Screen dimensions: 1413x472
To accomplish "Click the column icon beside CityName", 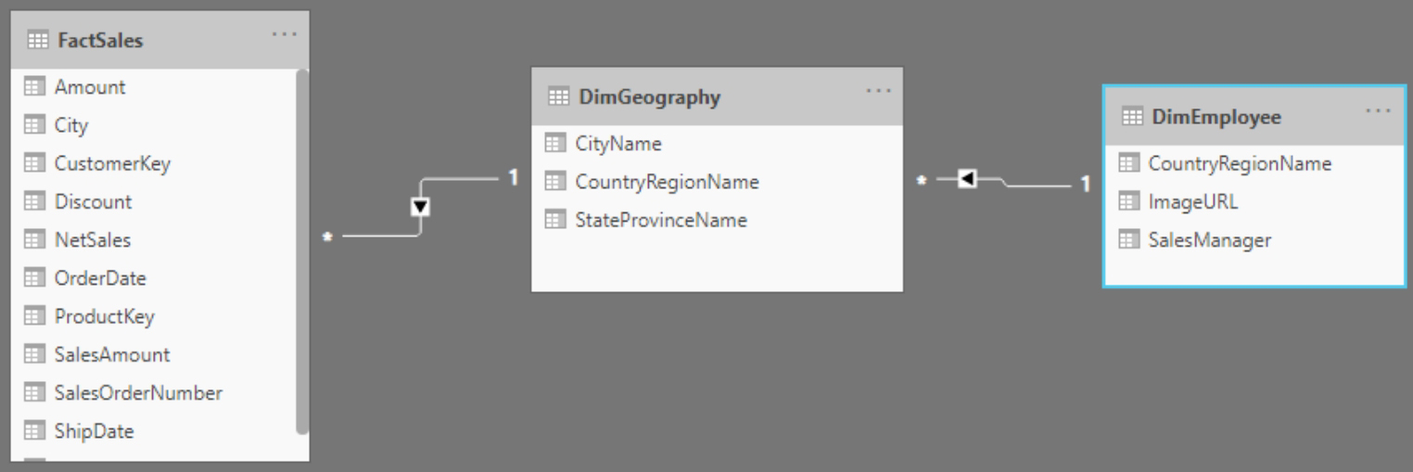I will (554, 144).
